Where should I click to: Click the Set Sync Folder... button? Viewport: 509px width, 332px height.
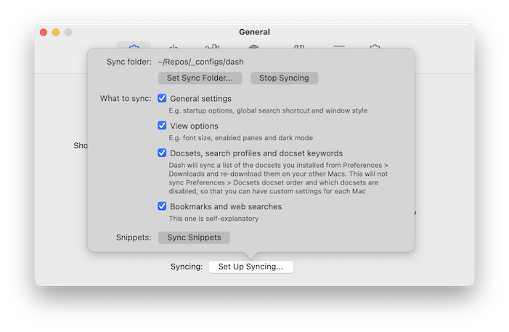pos(200,78)
